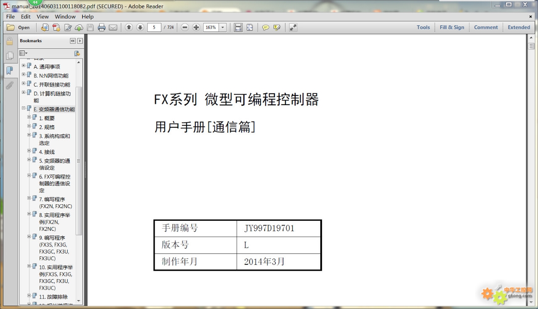Open the Window menu
Screen dimensions: 538x309
(x=65, y=16)
